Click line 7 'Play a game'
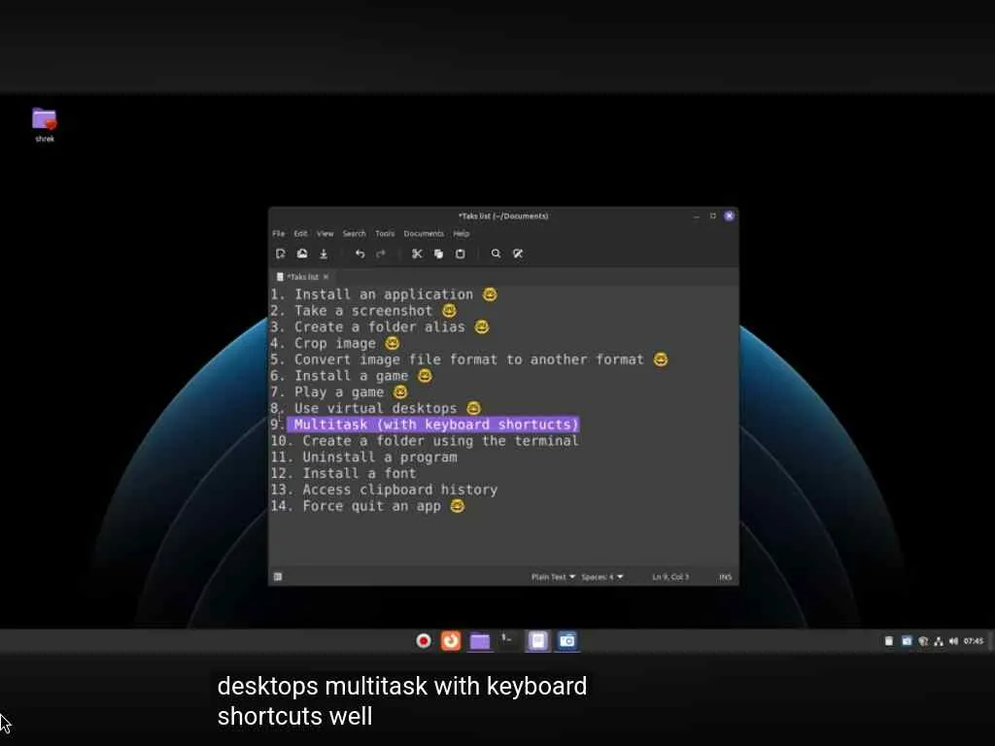The width and height of the screenshot is (995, 746). (339, 392)
